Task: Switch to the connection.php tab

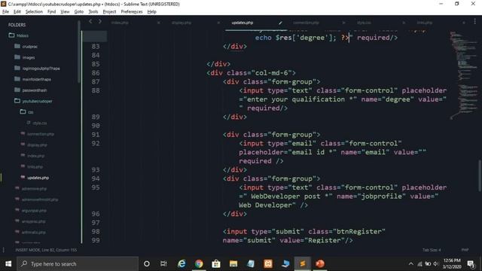Action: coord(306,23)
